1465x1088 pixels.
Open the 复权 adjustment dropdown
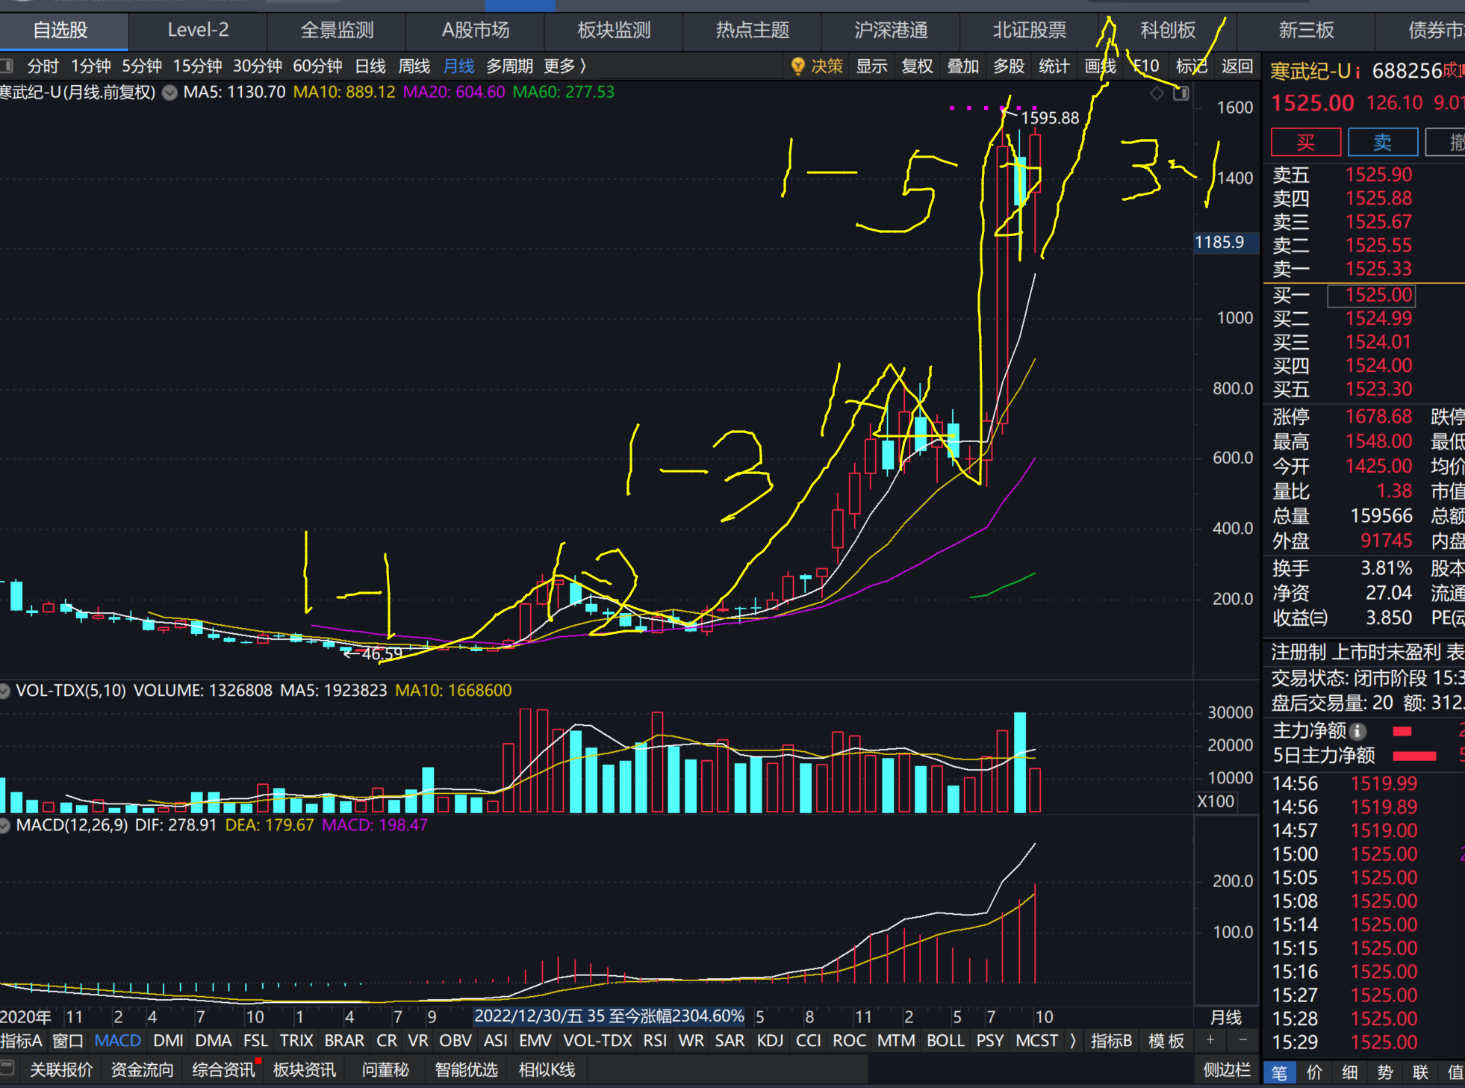point(917,66)
